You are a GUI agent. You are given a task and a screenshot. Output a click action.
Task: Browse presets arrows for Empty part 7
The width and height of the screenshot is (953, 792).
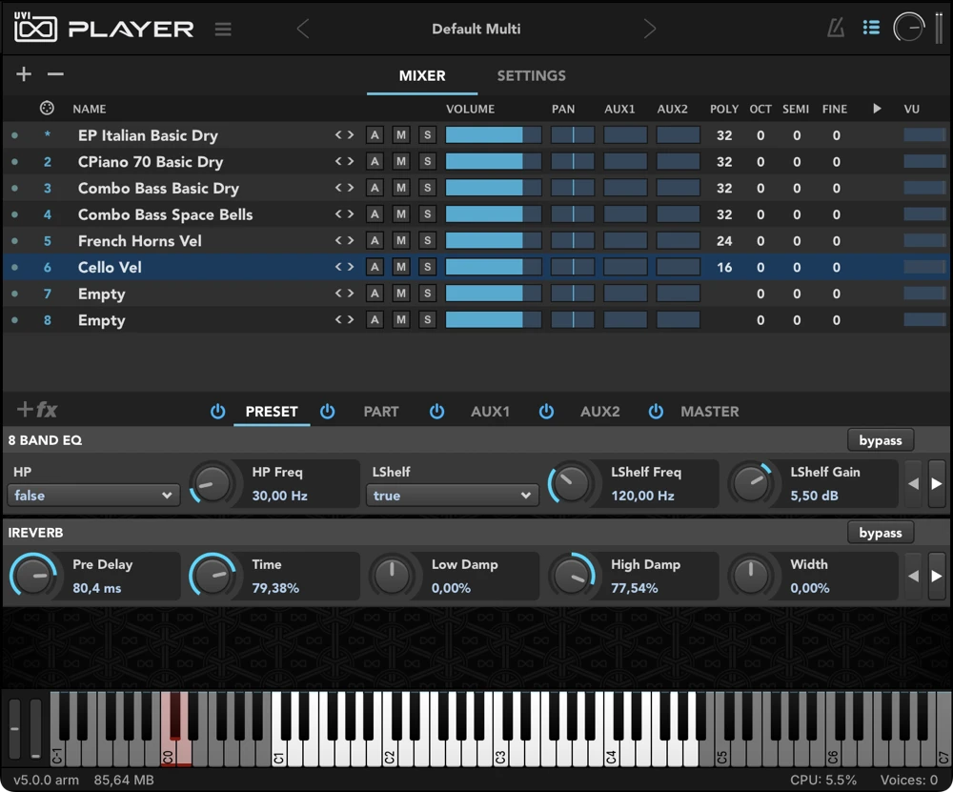point(344,294)
